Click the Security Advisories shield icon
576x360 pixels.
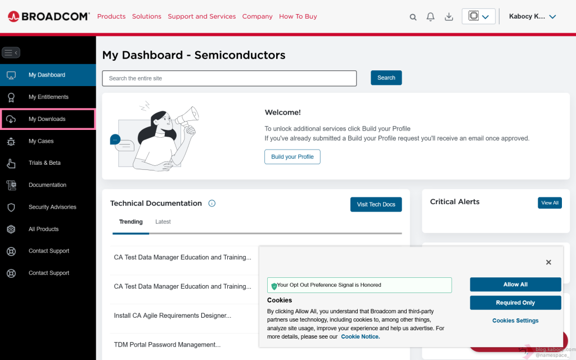click(11, 208)
